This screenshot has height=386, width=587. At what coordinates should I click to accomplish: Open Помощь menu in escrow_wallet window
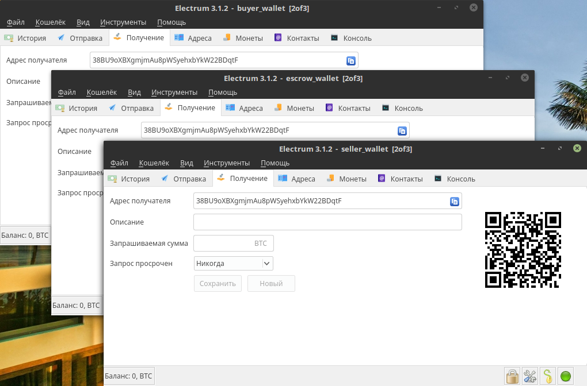click(x=223, y=92)
